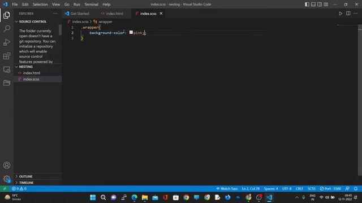Image resolution: width=362 pixels, height=203 pixels.
Task: Open Windows taskbar Search
Action: 103,197
